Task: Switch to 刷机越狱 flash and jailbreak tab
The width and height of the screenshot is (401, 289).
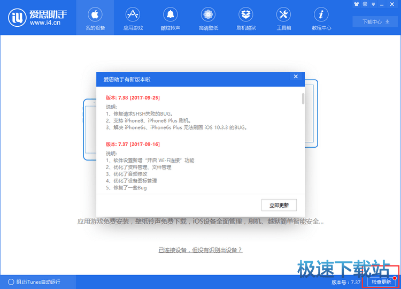Action: tap(246, 18)
